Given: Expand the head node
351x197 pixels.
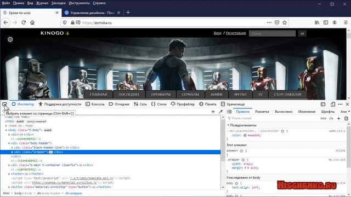Looking at the screenshot, I should pyautogui.click(x=6, y=126).
